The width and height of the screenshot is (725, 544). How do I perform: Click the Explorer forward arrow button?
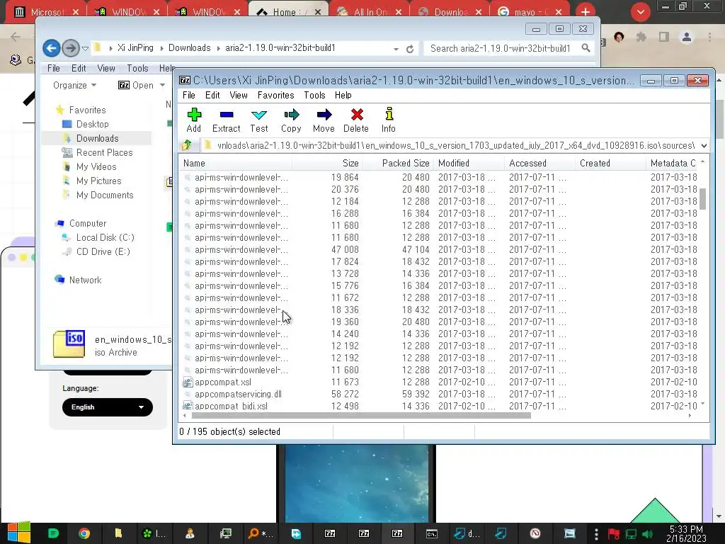pyautogui.click(x=70, y=47)
